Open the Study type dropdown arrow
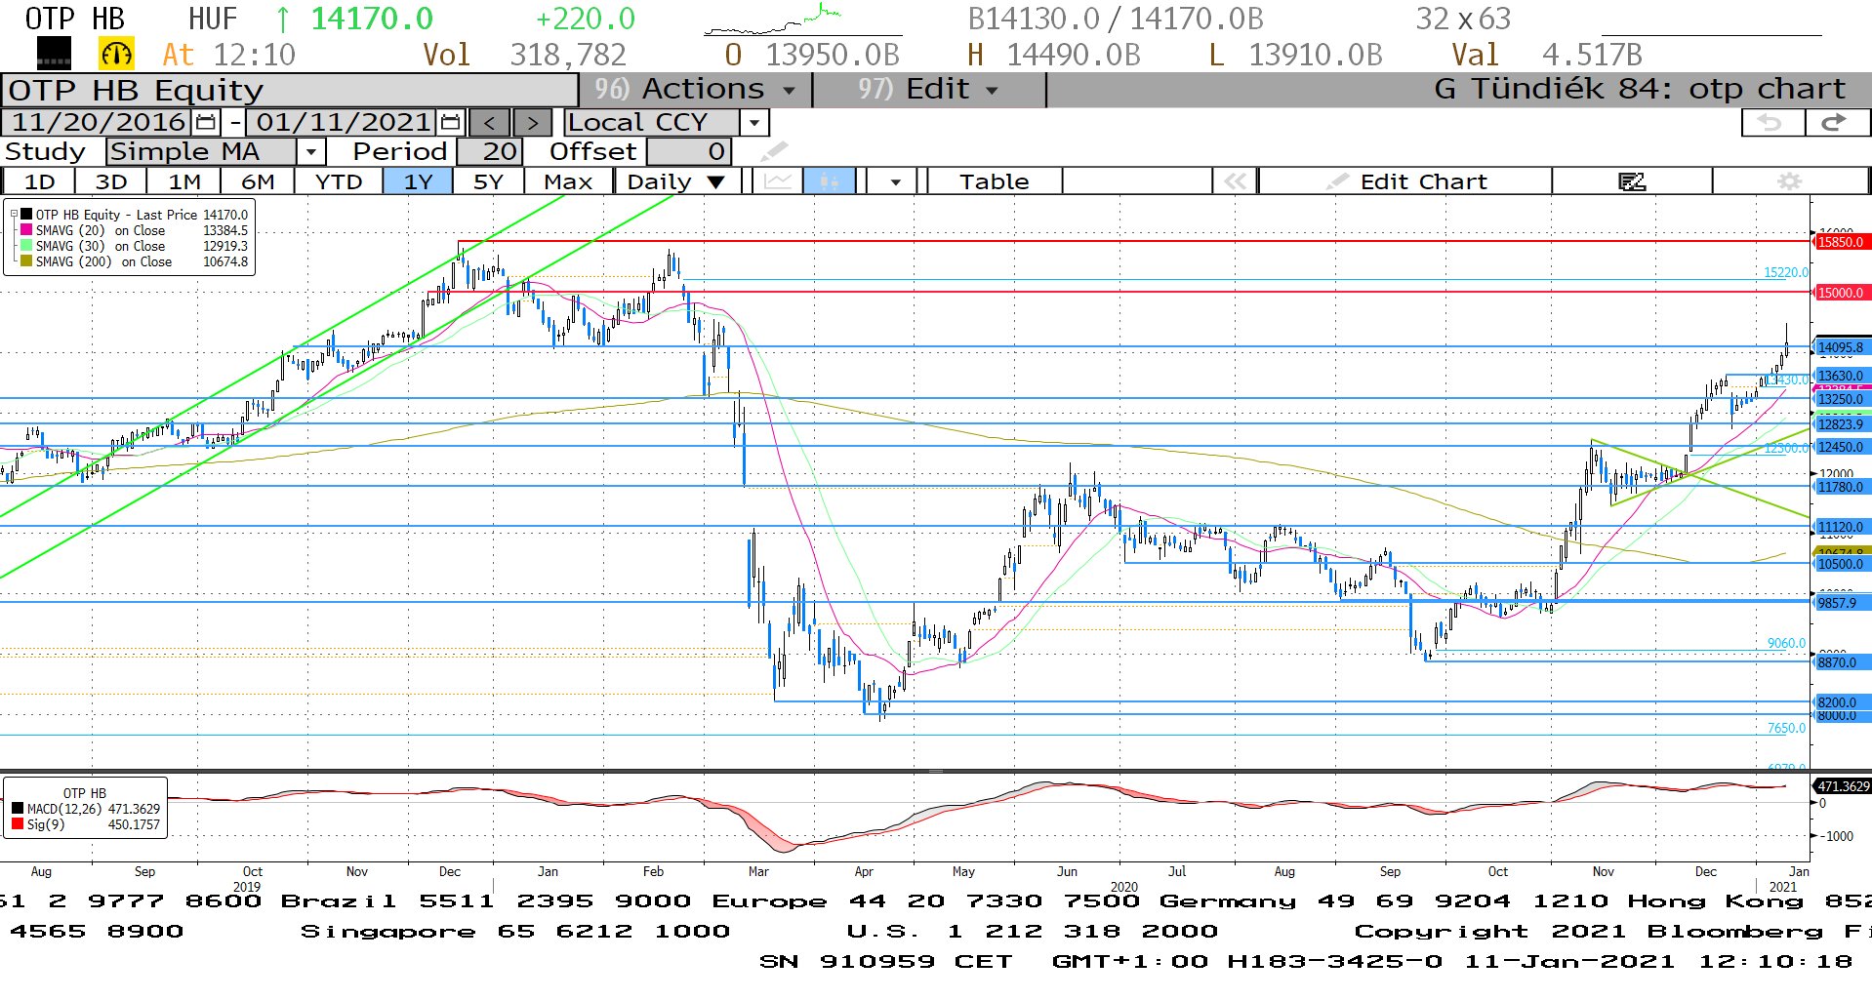The image size is (1872, 1000). click(311, 152)
